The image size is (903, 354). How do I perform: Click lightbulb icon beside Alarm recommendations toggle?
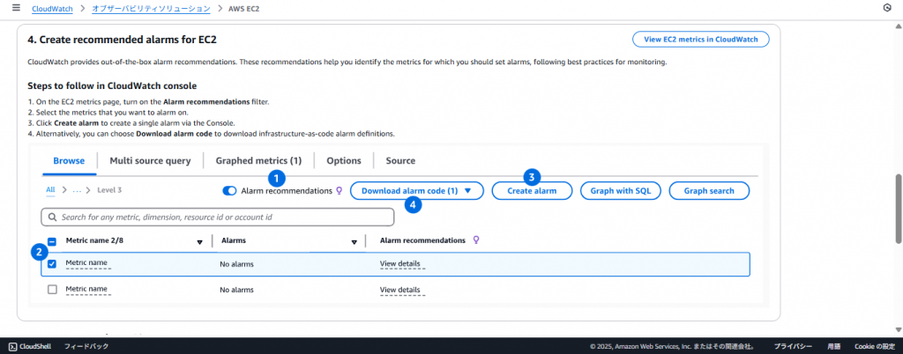[339, 190]
